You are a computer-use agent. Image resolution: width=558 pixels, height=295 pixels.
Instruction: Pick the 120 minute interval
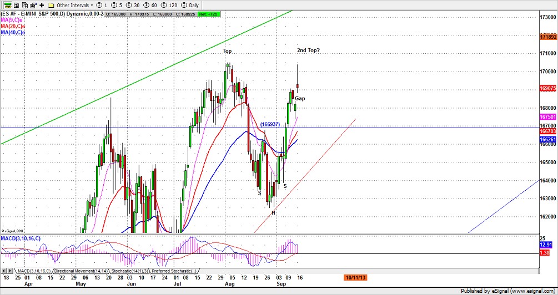tap(170, 4)
